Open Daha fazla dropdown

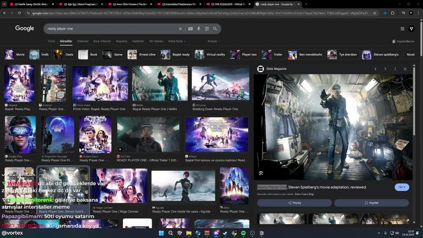click(177, 41)
